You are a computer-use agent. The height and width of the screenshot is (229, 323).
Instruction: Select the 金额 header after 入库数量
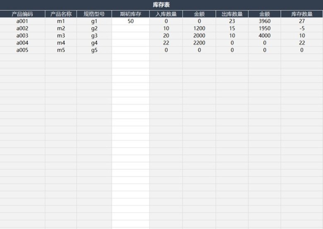[x=199, y=14]
